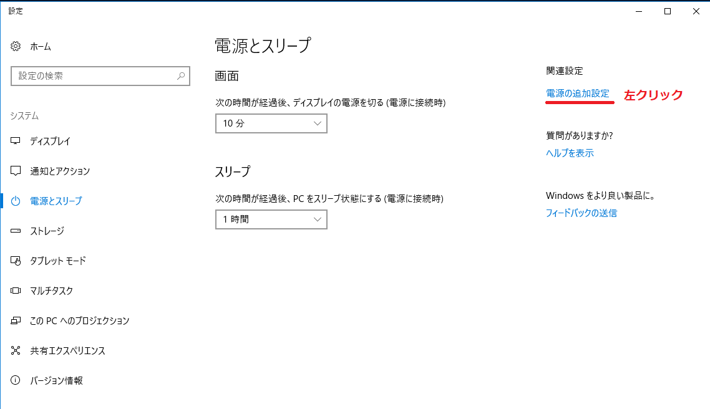Select 共有エクスペリエンス in sidebar
Screen dimensions: 710x409
68,350
